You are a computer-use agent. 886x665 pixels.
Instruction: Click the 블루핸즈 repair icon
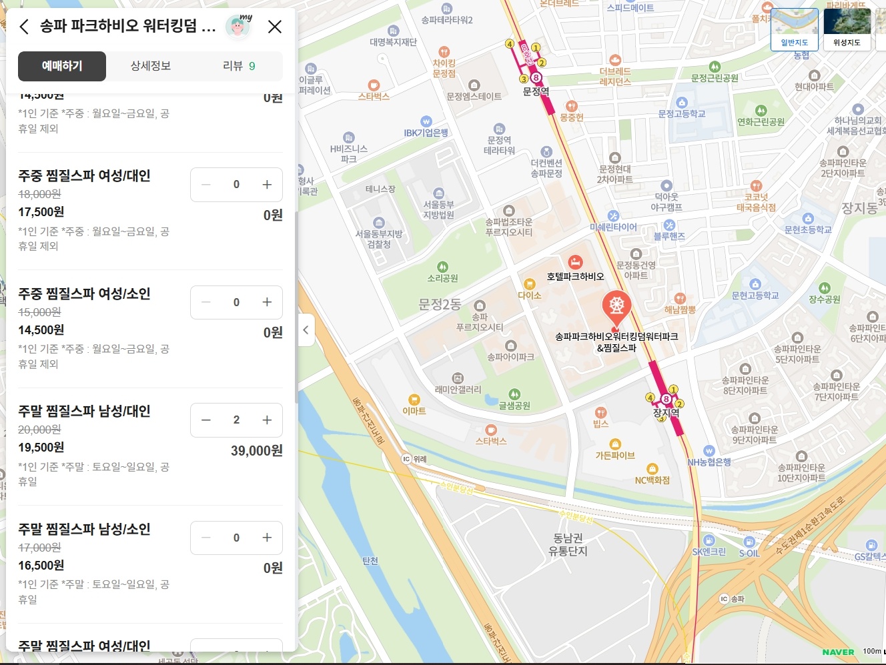click(x=669, y=225)
